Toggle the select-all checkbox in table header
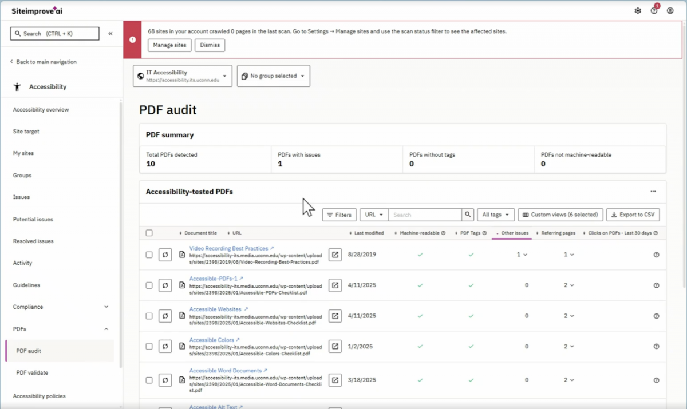This screenshot has height=409, width=687. pyautogui.click(x=149, y=233)
